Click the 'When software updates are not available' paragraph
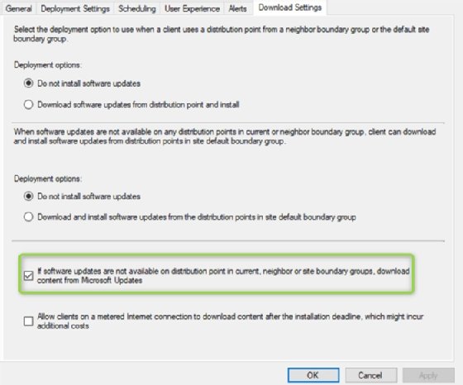Screen dimensions: 463x385 (x=225, y=136)
